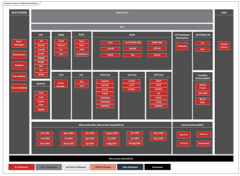Select the EcuM module

point(41,54)
